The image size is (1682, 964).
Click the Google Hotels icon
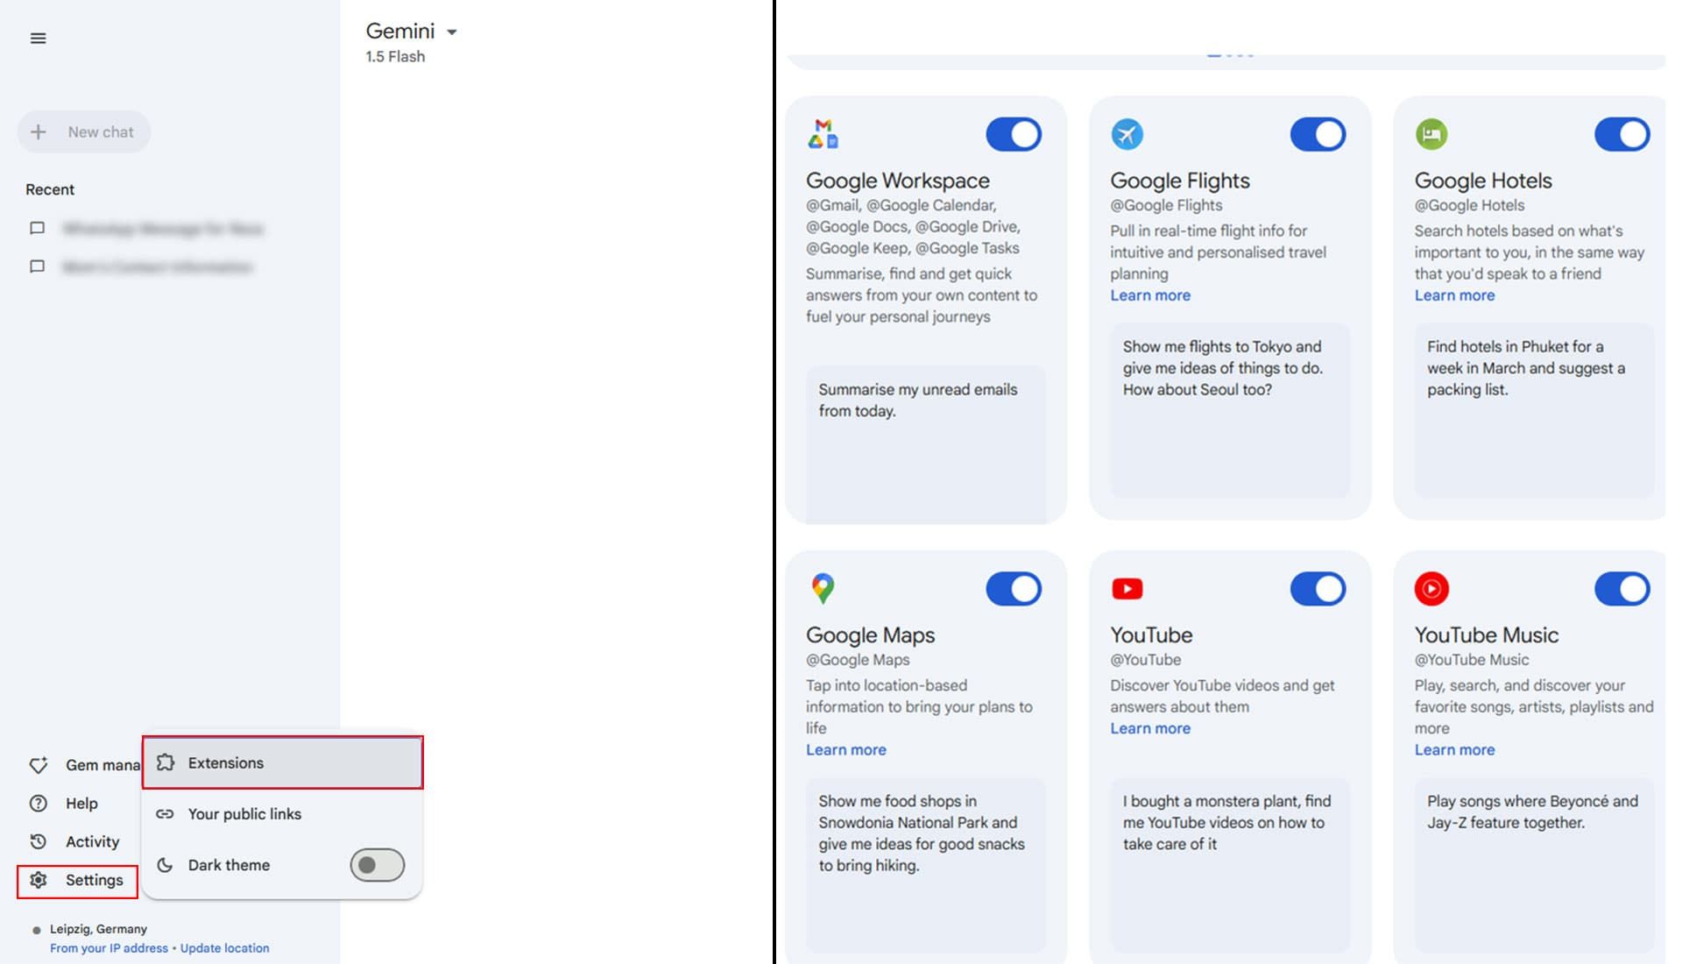[x=1431, y=131]
